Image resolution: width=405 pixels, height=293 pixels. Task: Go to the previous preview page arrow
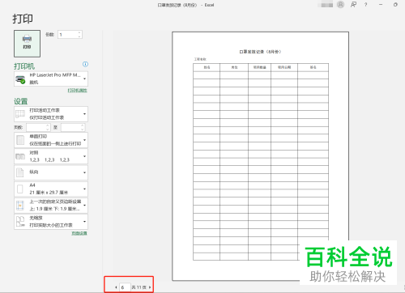116,287
